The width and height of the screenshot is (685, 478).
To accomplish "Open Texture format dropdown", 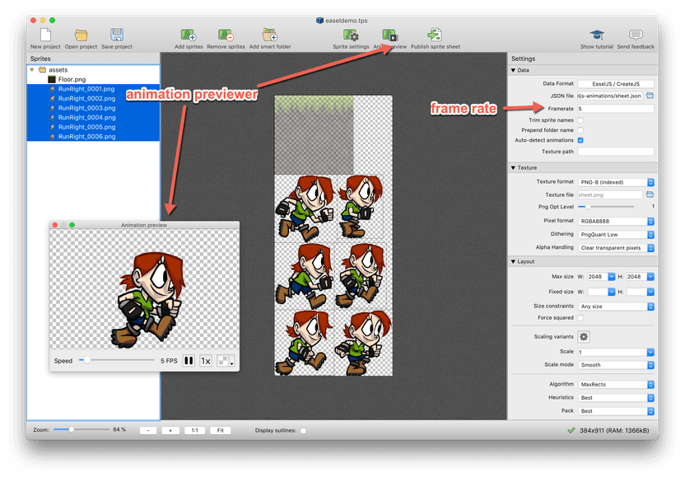I will click(616, 182).
